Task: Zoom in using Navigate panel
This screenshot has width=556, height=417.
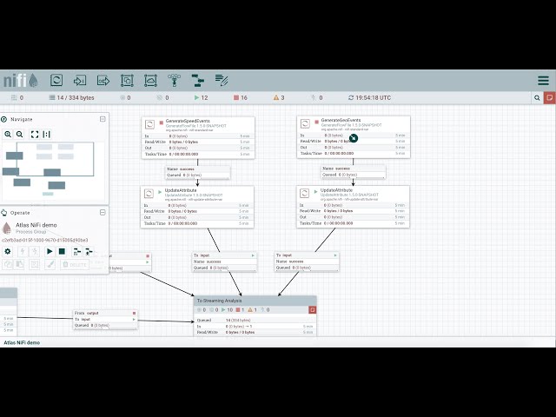Action: [8, 135]
